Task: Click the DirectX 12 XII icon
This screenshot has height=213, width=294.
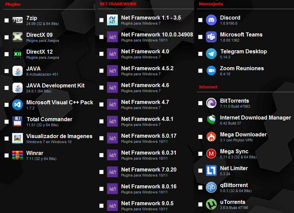Action: pyautogui.click(x=18, y=54)
